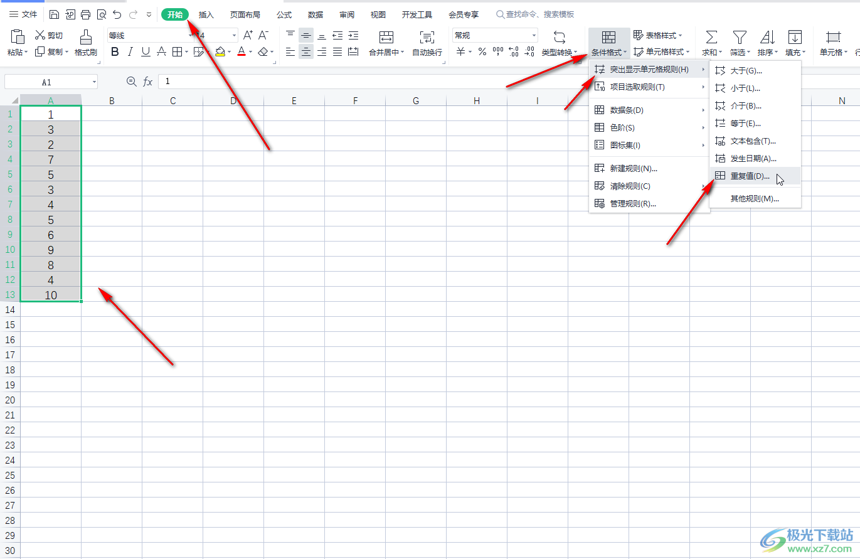Switch to the 页面布局 ribbon tab
This screenshot has height=559, width=860.
click(x=245, y=14)
